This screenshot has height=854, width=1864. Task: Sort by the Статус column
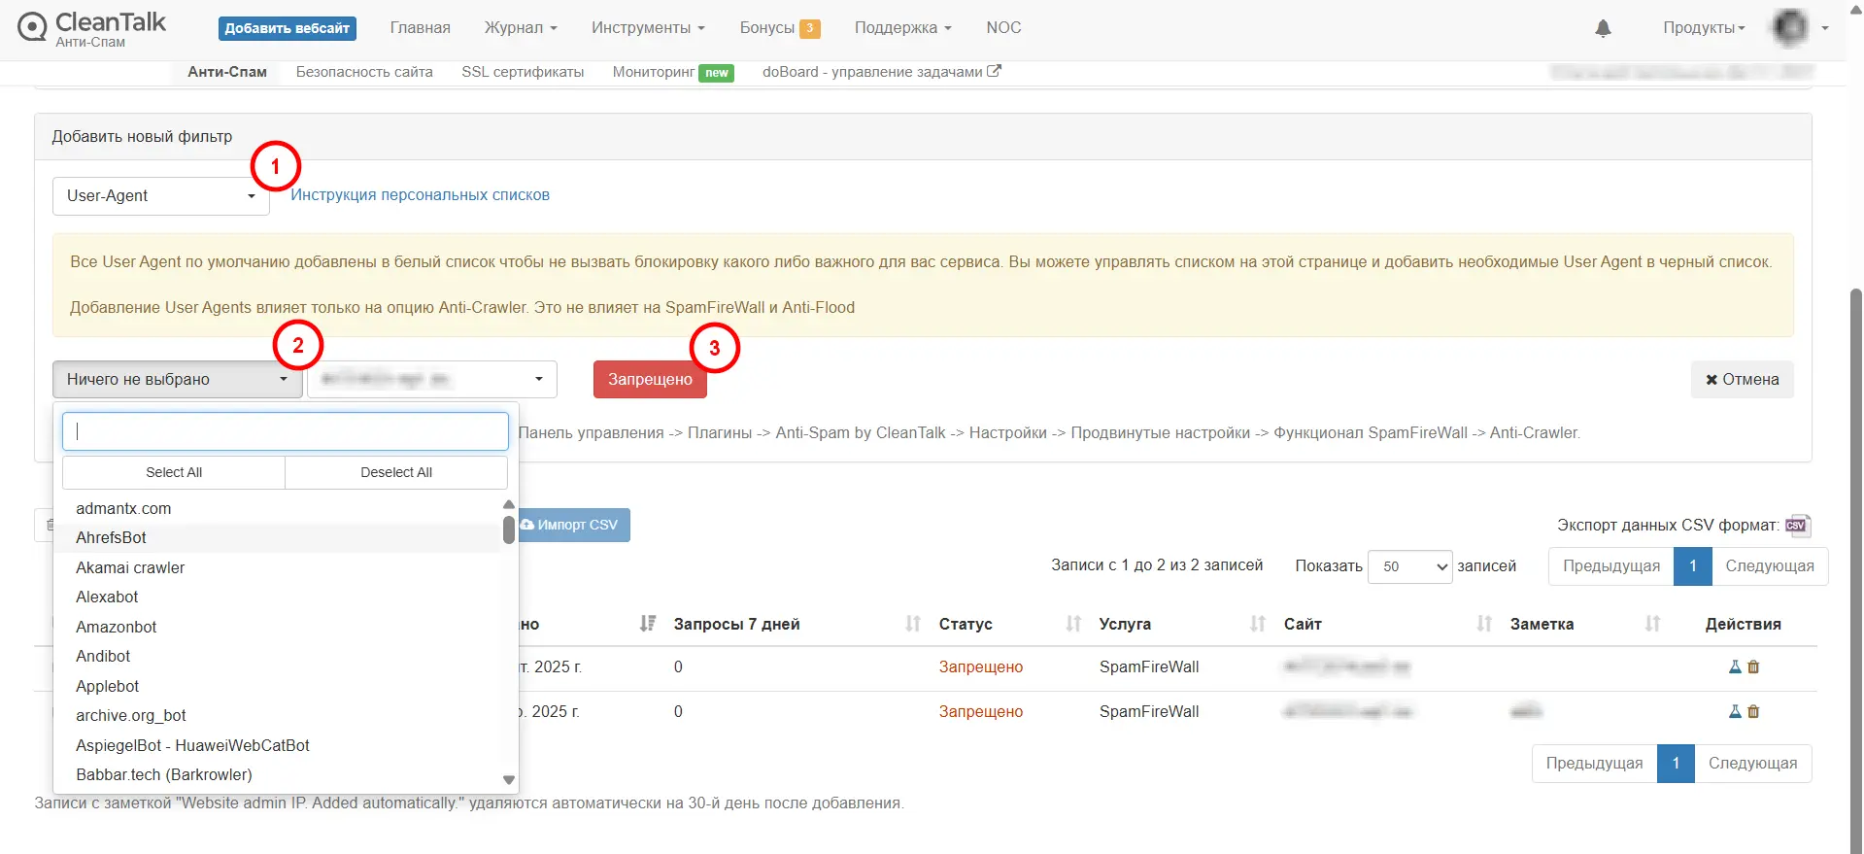pos(1072,624)
